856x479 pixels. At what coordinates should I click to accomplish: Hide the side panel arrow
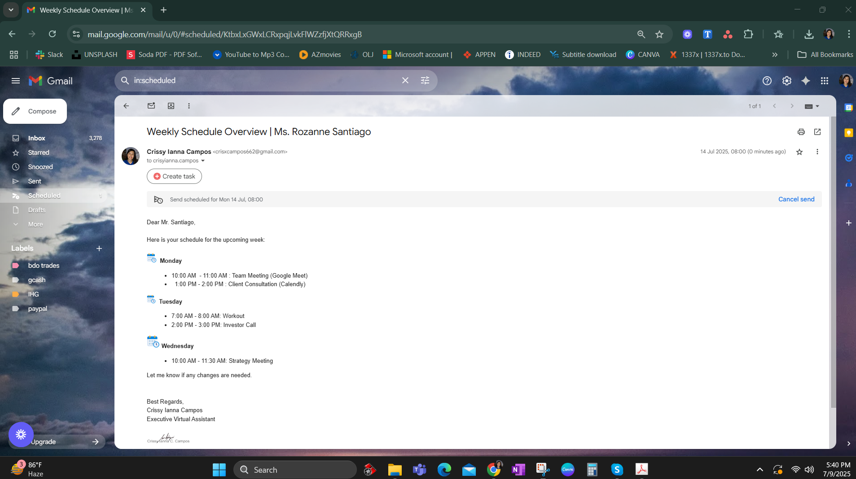[848, 443]
